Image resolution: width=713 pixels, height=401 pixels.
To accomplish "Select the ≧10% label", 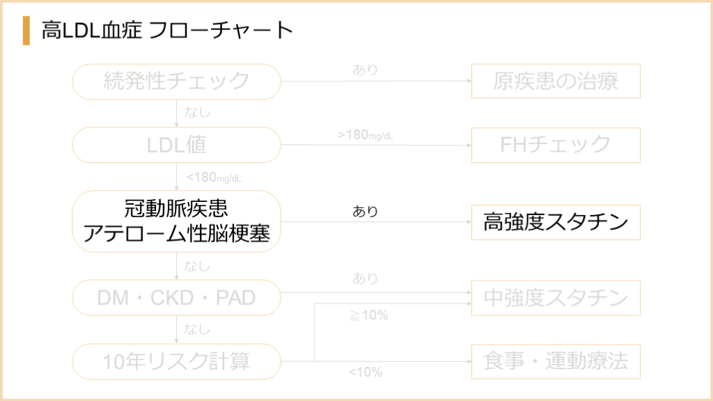I will (368, 315).
